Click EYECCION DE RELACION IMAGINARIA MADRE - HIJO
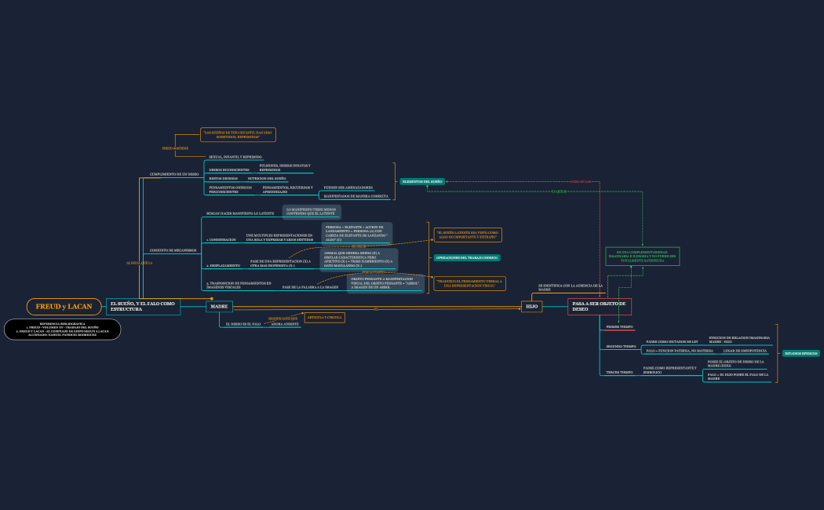Screen dimensions: 824x510 pyautogui.click(x=739, y=340)
